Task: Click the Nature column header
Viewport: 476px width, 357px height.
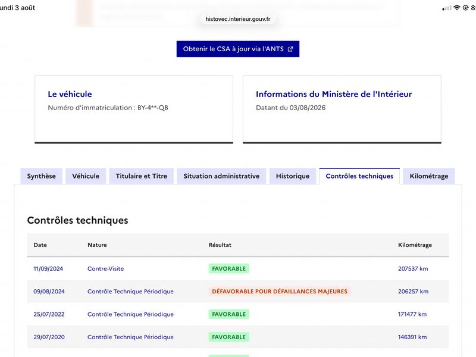Action: (97, 245)
